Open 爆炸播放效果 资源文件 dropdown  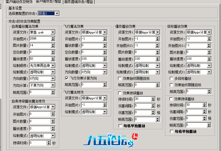[158, 32]
